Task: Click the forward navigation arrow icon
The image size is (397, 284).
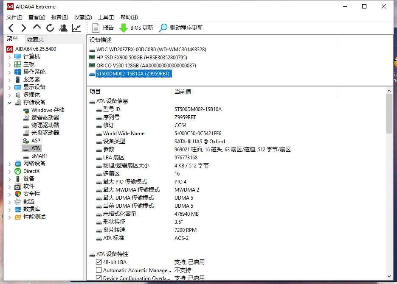Action: tap(24, 28)
